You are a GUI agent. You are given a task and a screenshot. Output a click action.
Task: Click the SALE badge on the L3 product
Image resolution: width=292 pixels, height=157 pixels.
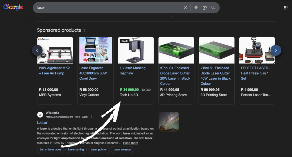click(x=125, y=41)
